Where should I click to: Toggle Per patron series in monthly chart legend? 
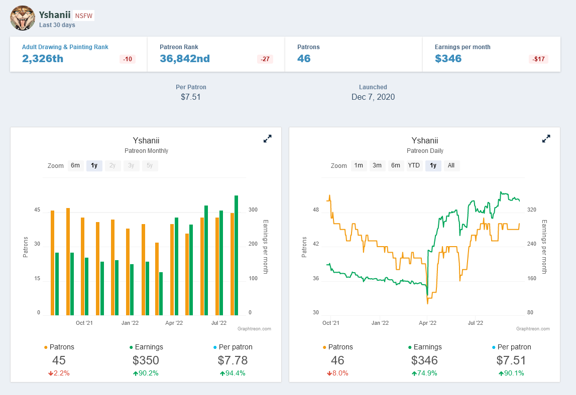pyautogui.click(x=233, y=347)
